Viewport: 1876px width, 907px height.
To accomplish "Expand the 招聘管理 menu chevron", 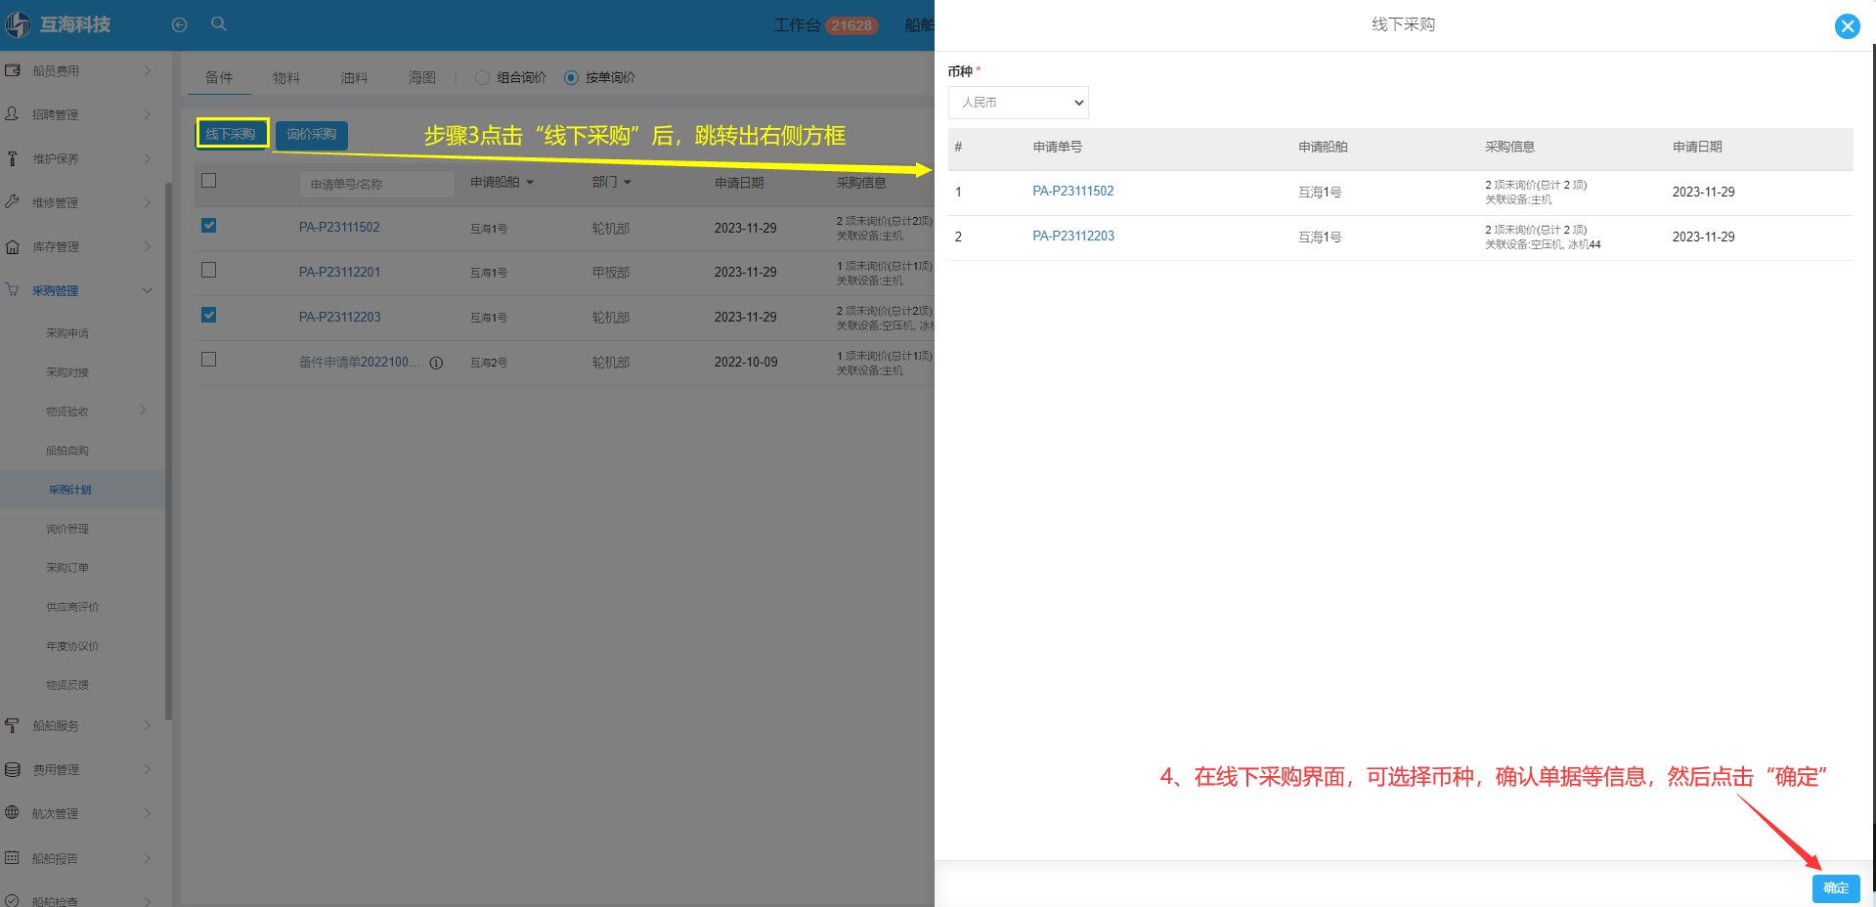I will pos(148,114).
